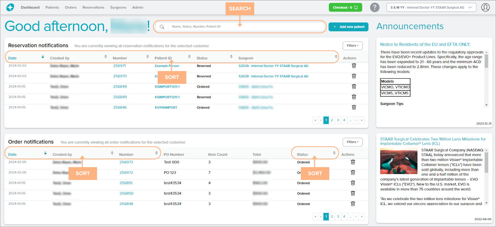Go to the Surgeons menu item

pyautogui.click(x=118, y=7)
